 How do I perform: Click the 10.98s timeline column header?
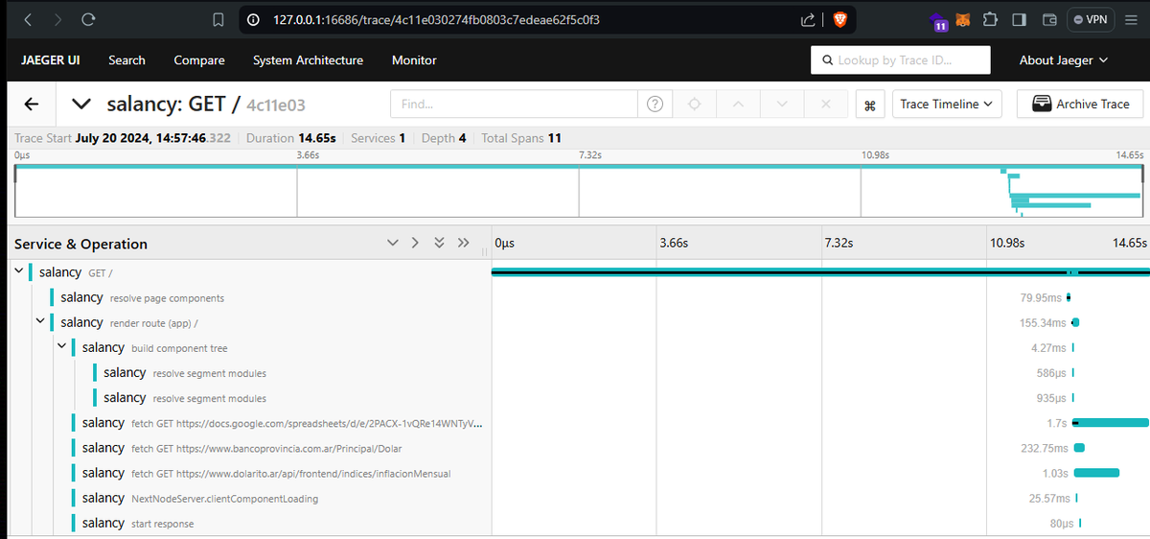(1006, 243)
